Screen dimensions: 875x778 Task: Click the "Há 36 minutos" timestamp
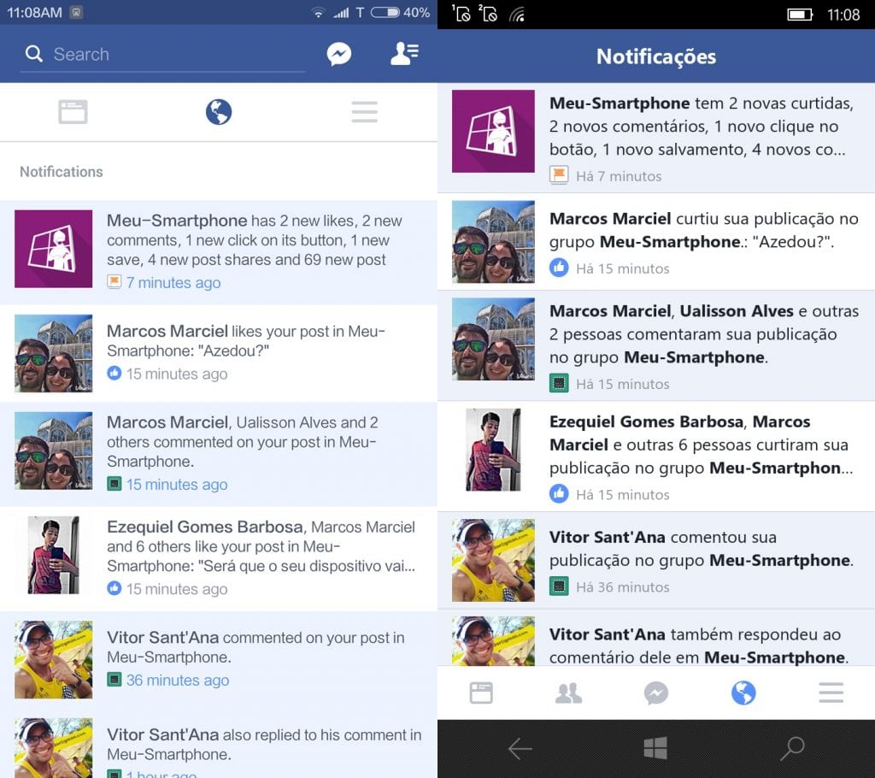pos(623,587)
